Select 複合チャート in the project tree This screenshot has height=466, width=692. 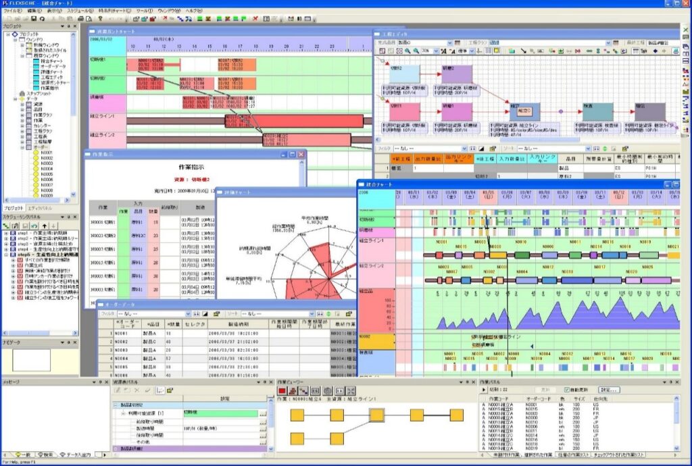tap(52, 61)
